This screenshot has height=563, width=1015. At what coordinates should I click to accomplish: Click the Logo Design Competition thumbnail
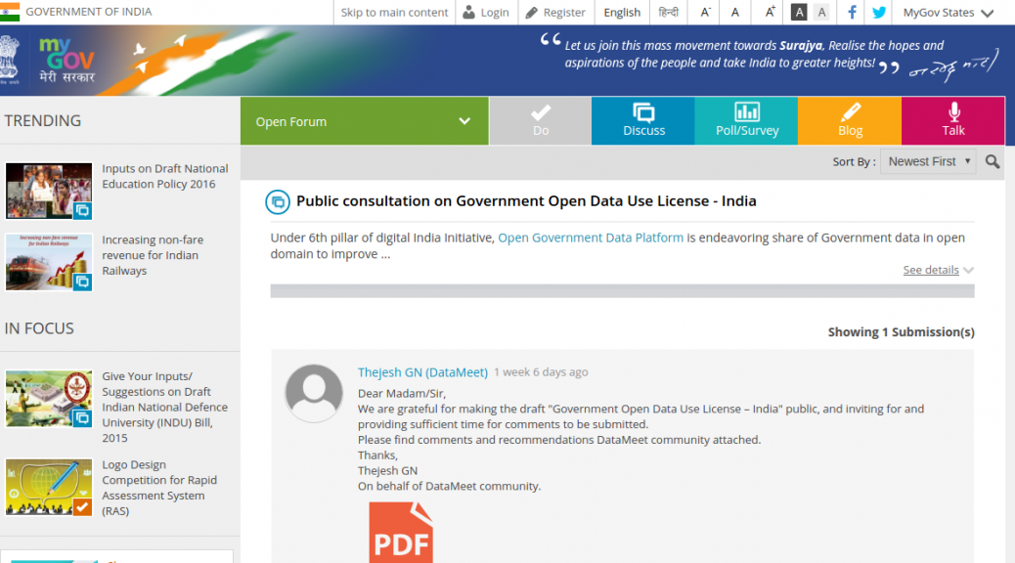click(x=49, y=488)
